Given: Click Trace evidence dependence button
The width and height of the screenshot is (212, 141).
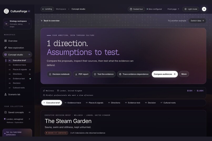Looking at the screenshot, I should pos(134,74).
